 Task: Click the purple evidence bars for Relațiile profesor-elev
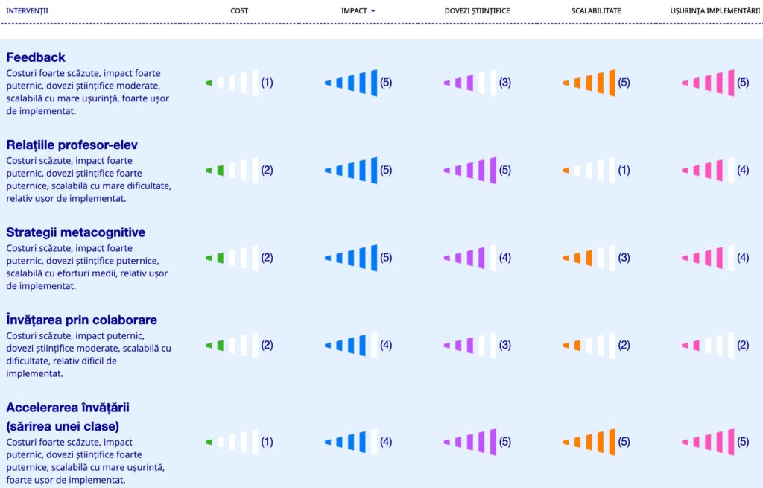470,171
